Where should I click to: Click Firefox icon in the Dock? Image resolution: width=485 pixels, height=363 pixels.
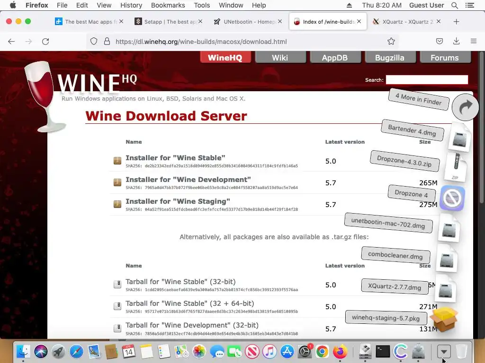coord(340,351)
